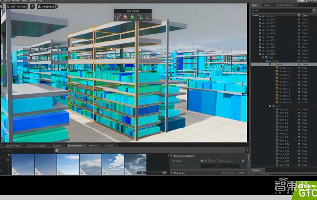
Task: Open the Zero Gravity hamburger menu
Action: click(147, 17)
